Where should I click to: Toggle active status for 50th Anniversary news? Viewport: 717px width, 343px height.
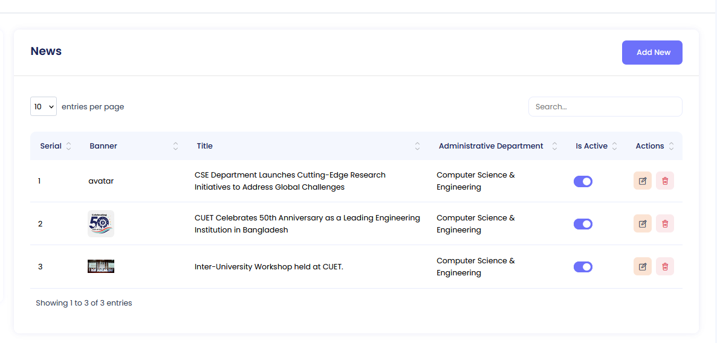point(583,224)
